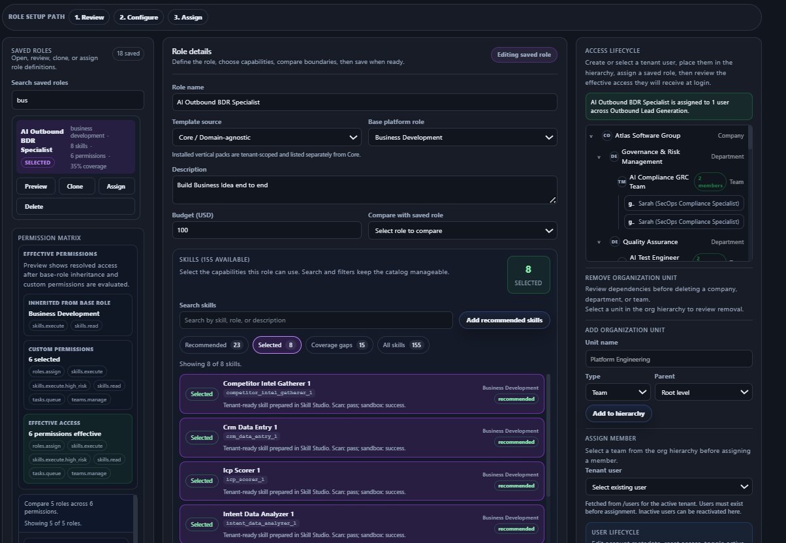This screenshot has width=786, height=543.
Task: Click the Description text area
Action: [x=364, y=189]
